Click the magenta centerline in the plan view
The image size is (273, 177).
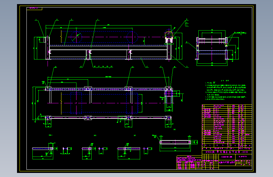(108, 103)
